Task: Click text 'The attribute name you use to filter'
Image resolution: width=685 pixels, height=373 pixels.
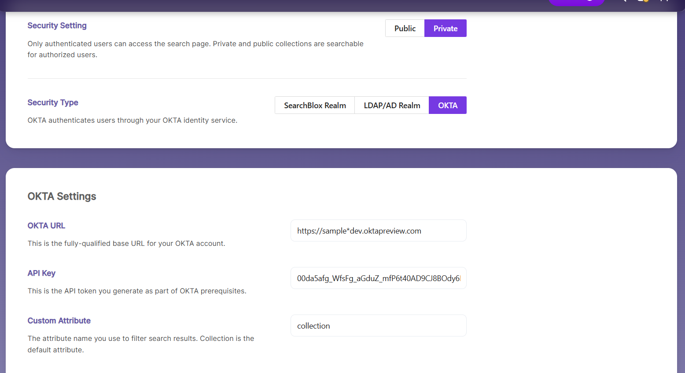Action: 87,338
